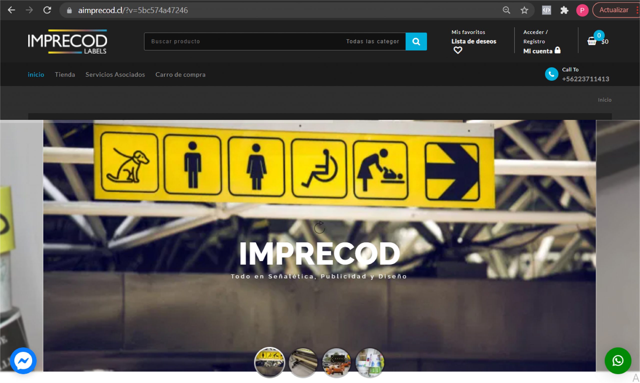Open Servicios Asociados menu item
Screen dimensions: 640x383
pos(115,74)
